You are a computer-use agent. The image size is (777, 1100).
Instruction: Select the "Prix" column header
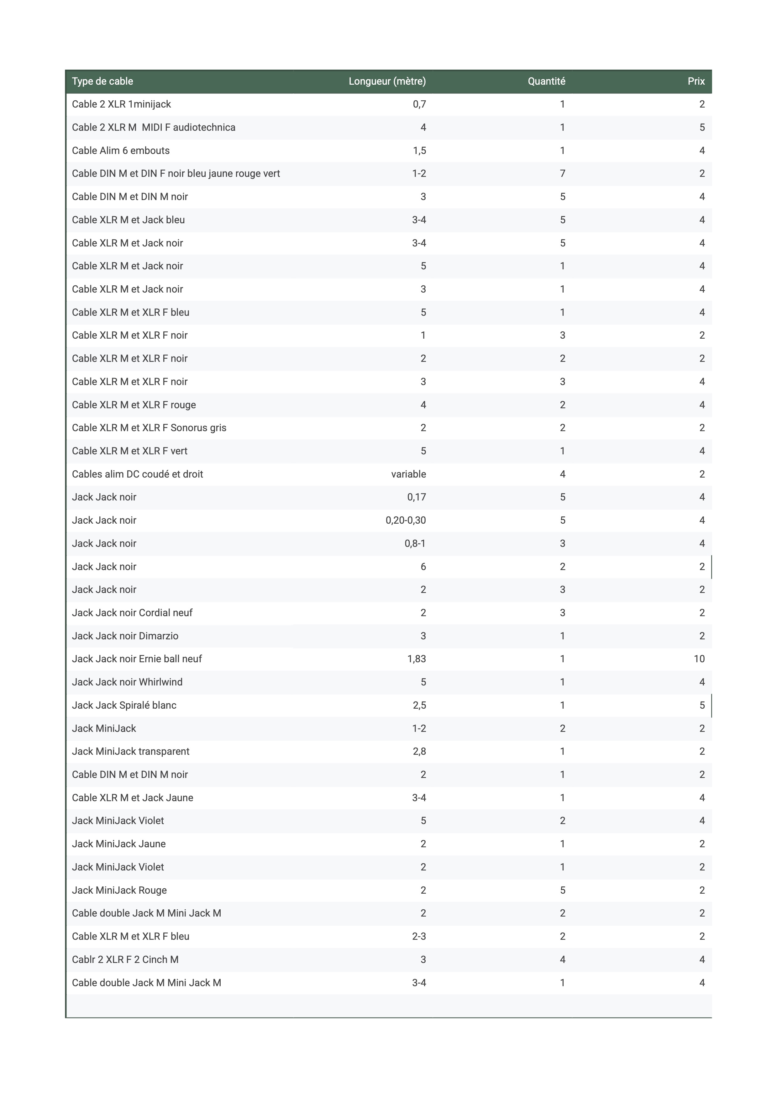point(696,82)
